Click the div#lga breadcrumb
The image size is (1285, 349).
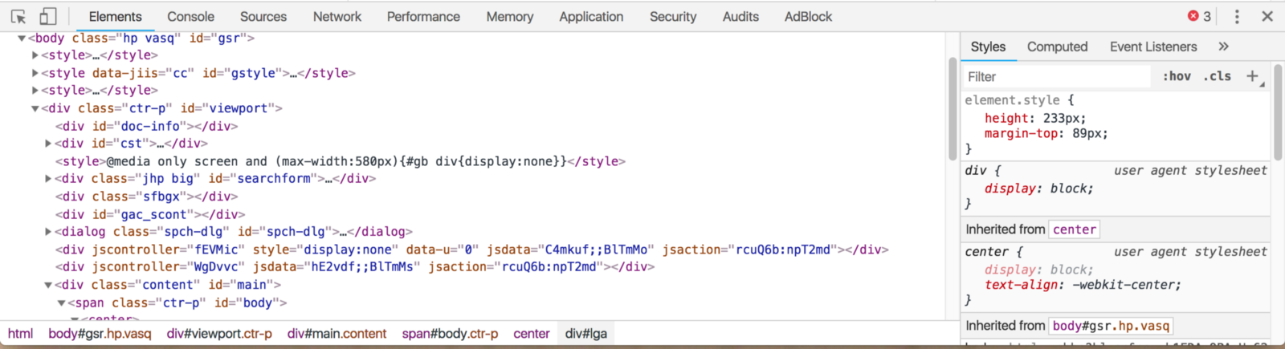585,334
